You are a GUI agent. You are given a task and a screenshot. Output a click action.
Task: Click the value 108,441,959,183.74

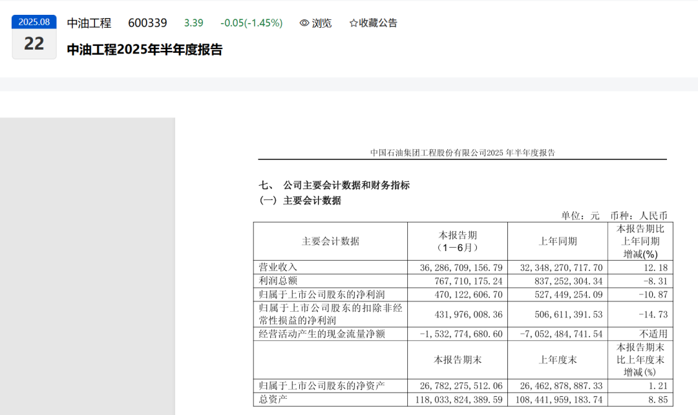click(559, 400)
